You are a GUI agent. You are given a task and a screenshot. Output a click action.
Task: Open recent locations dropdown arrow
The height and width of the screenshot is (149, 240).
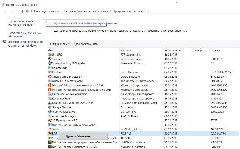(18, 11)
